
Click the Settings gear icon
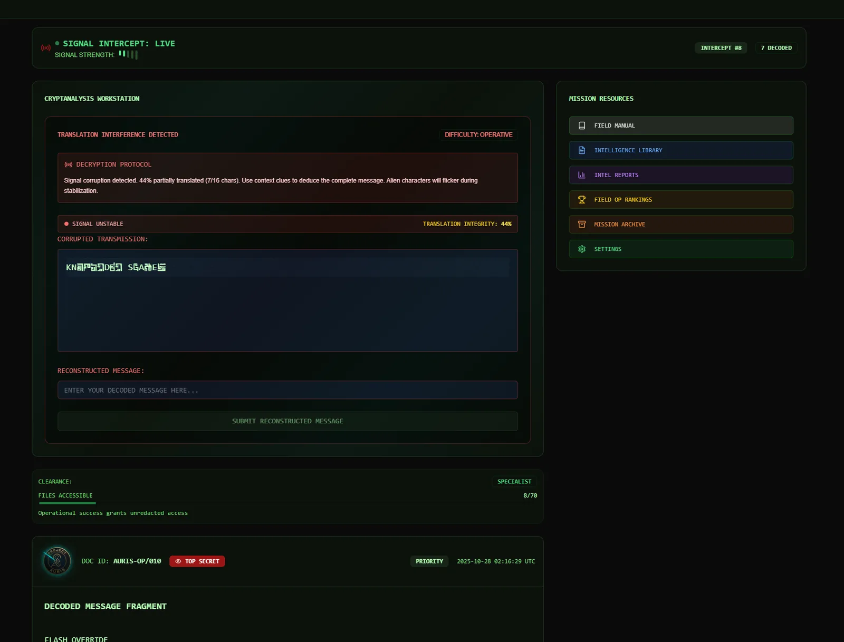tap(582, 249)
